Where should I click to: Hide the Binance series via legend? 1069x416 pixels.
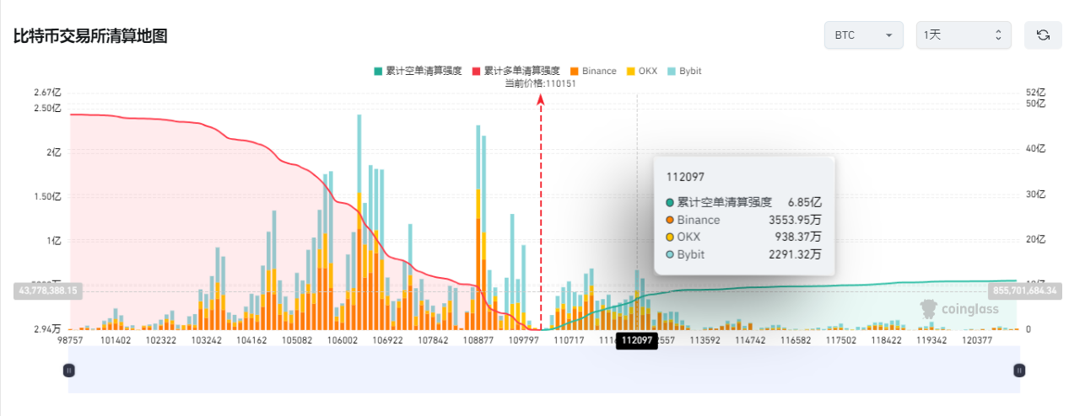click(x=593, y=71)
